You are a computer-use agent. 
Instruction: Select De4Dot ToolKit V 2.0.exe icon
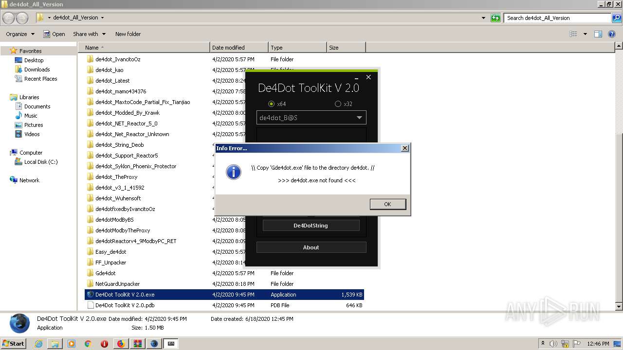pos(90,295)
